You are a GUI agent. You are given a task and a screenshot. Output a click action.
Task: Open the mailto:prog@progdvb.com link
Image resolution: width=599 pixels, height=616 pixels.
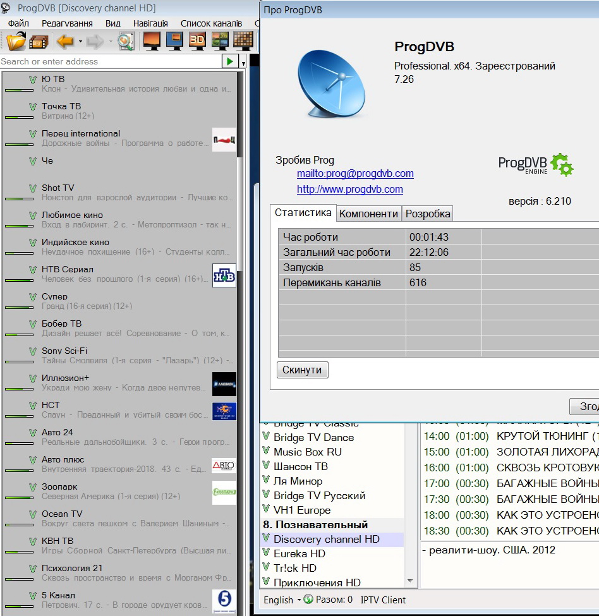(x=355, y=174)
